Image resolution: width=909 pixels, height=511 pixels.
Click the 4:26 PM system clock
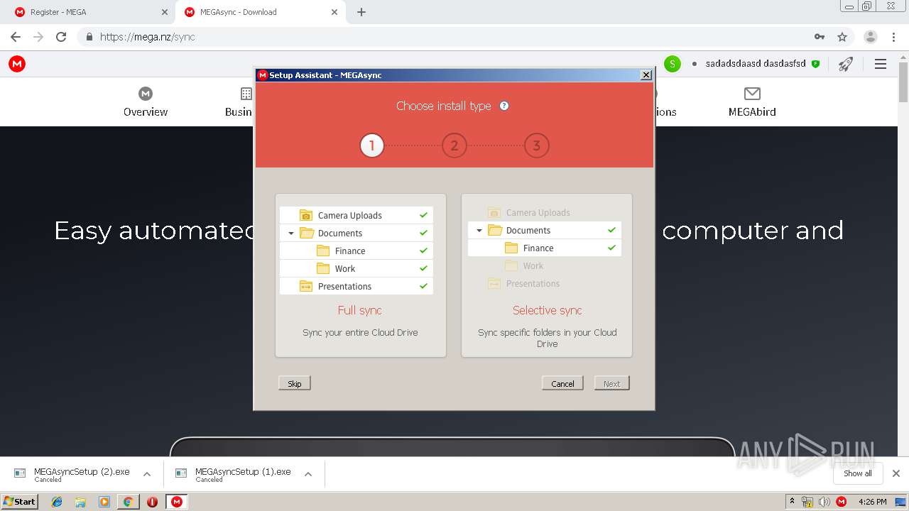pyautogui.click(x=872, y=502)
